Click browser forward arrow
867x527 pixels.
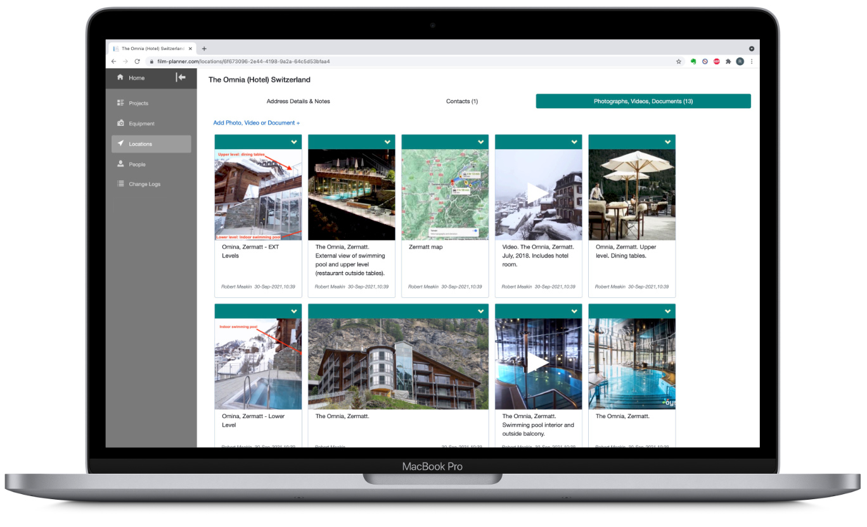pos(125,61)
